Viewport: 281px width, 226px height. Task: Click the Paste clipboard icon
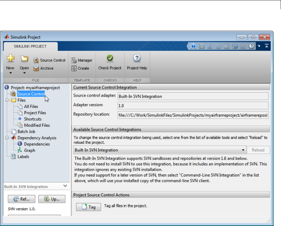pos(227,46)
